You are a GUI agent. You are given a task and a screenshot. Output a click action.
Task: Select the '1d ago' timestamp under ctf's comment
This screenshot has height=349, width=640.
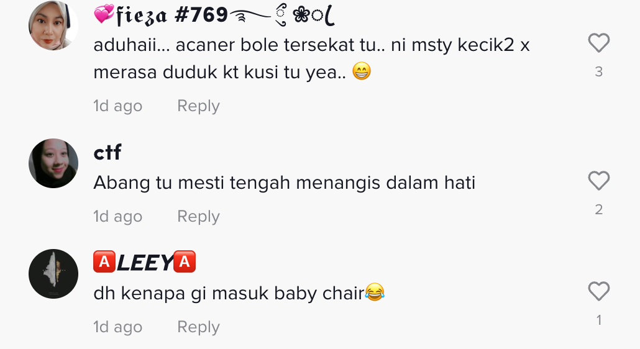tap(117, 217)
